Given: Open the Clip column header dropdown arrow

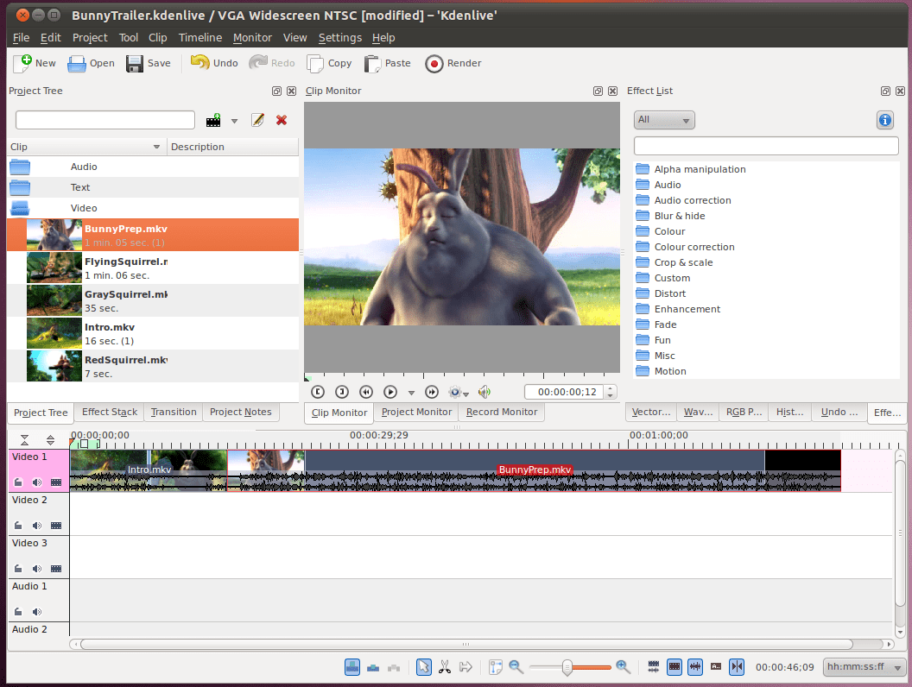Looking at the screenshot, I should 156,147.
